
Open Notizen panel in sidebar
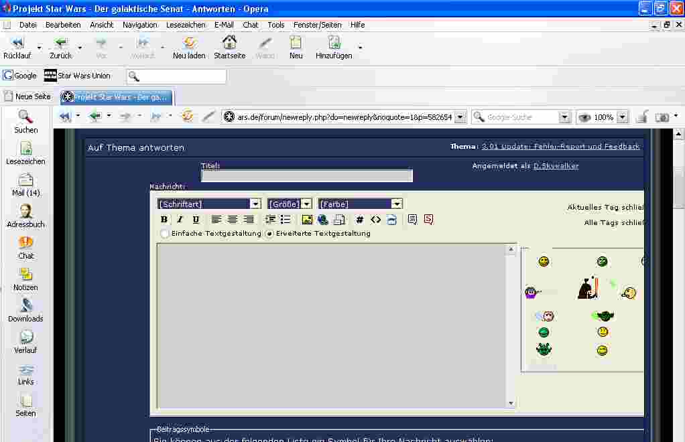[25, 279]
